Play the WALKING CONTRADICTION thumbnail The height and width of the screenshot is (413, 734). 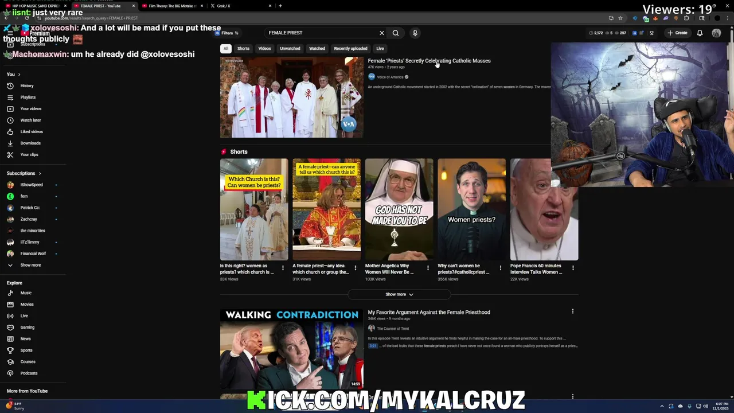(x=291, y=349)
